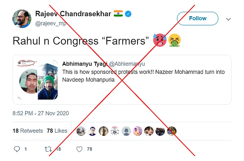244x161 pixels.
Task: Retweet this tweet using the retweet icon
Action: coord(48,149)
